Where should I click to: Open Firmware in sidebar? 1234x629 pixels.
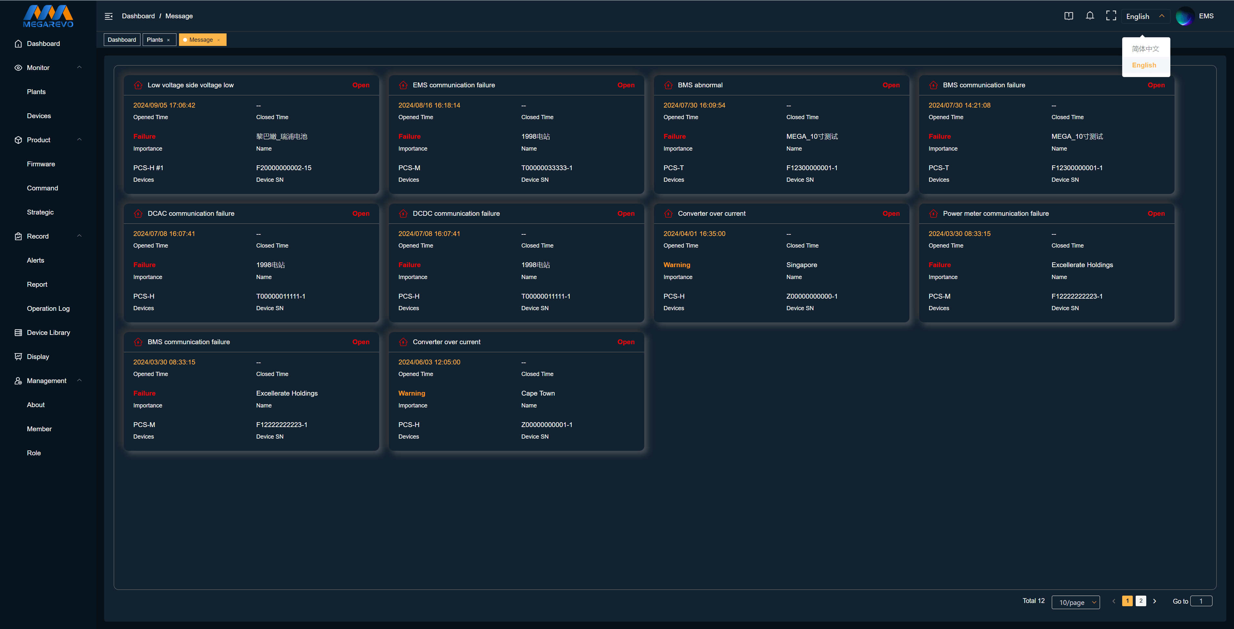click(41, 164)
